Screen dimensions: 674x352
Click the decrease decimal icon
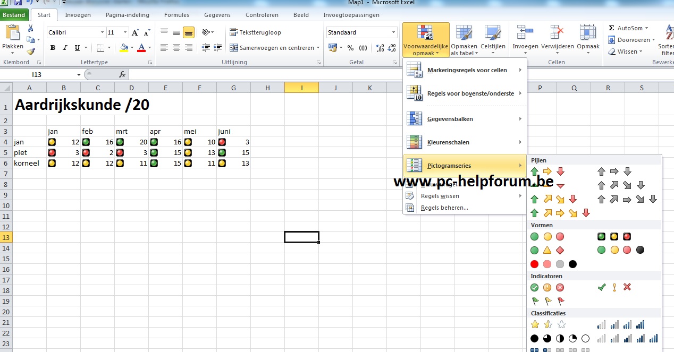(392, 48)
